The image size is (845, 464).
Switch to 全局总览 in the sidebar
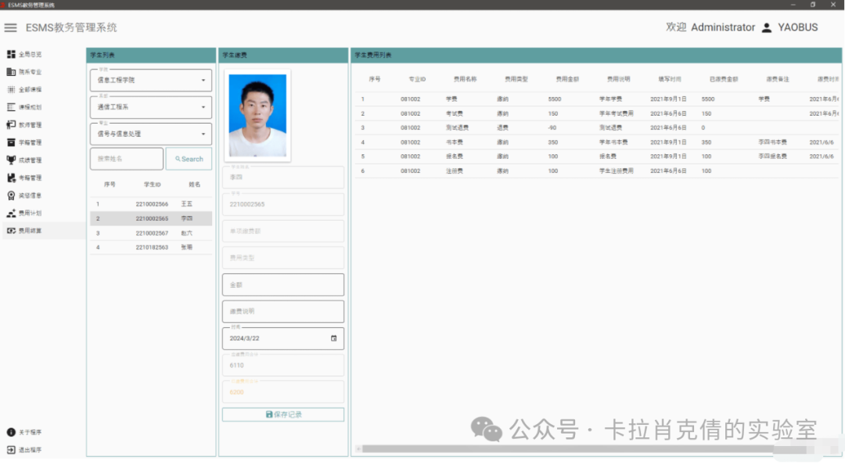pyautogui.click(x=30, y=54)
